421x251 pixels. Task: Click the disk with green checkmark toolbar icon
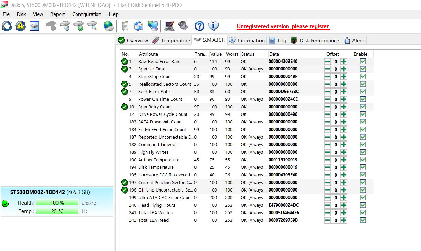78,26
